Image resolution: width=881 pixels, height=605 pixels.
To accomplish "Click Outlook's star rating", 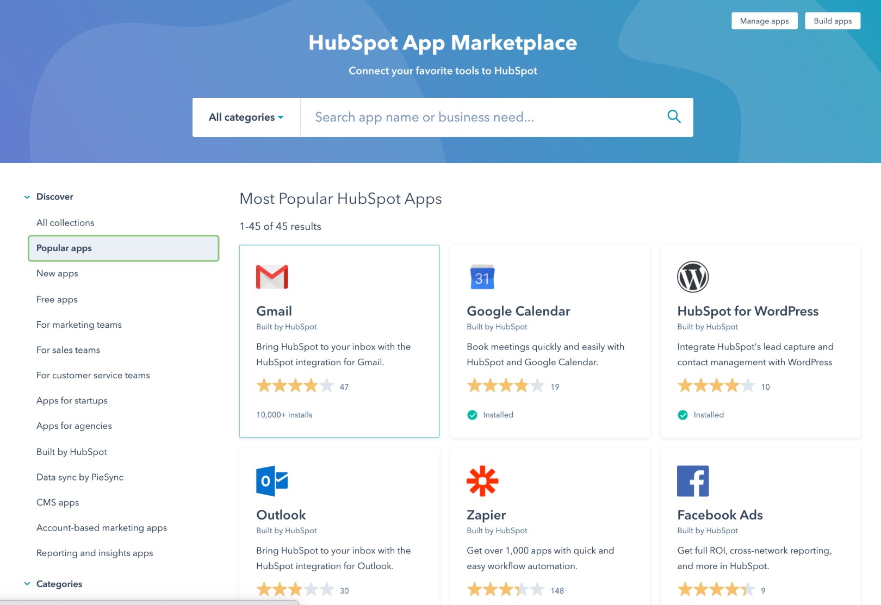I will click(x=295, y=590).
